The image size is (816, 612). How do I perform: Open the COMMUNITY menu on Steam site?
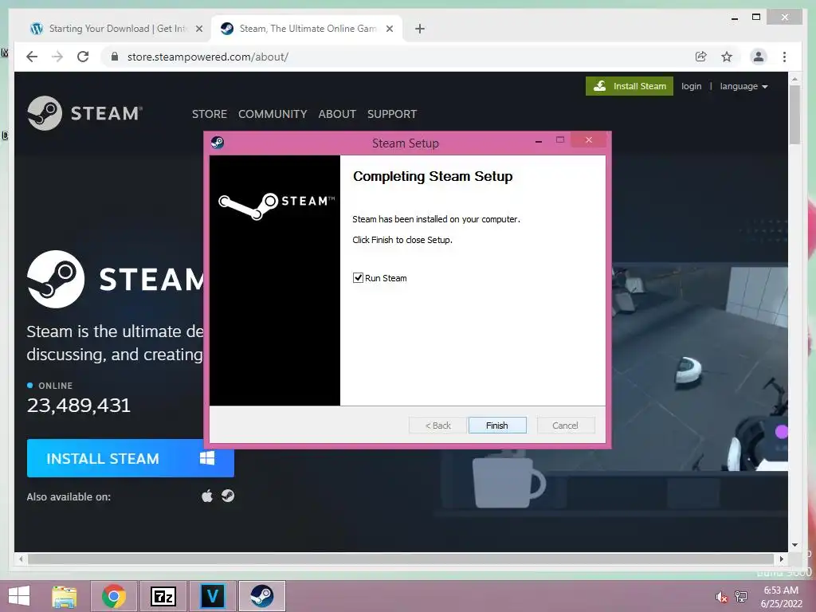pos(273,114)
